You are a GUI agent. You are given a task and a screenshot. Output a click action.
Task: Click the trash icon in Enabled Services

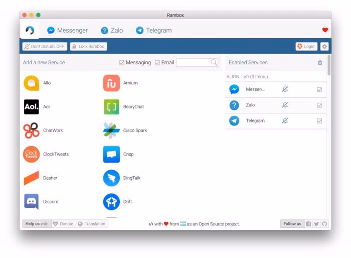(x=320, y=63)
